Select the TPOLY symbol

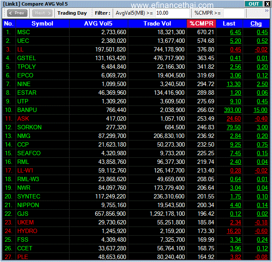[x=26, y=67]
